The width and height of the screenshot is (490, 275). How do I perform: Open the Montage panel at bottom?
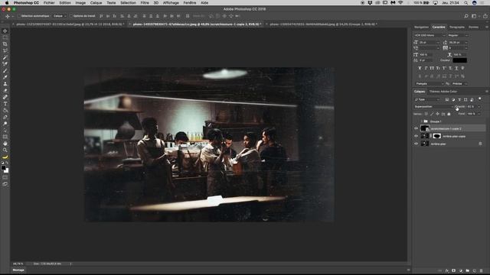coord(18,270)
